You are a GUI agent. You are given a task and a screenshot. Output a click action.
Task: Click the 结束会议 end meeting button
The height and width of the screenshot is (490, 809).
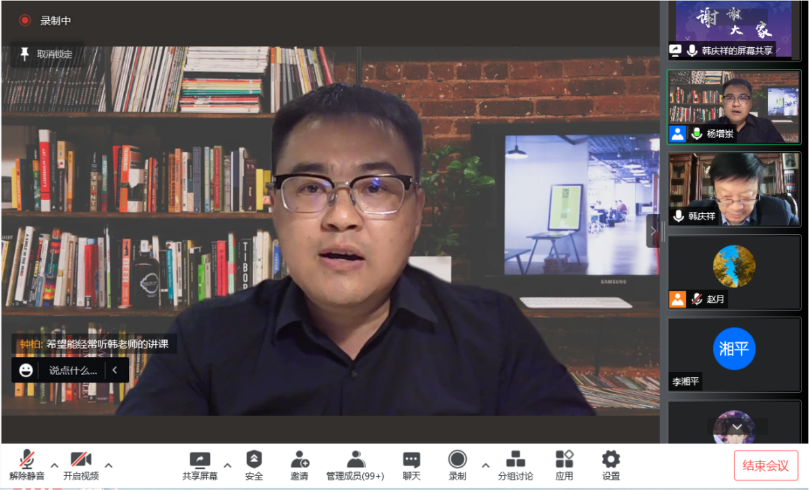(765, 466)
